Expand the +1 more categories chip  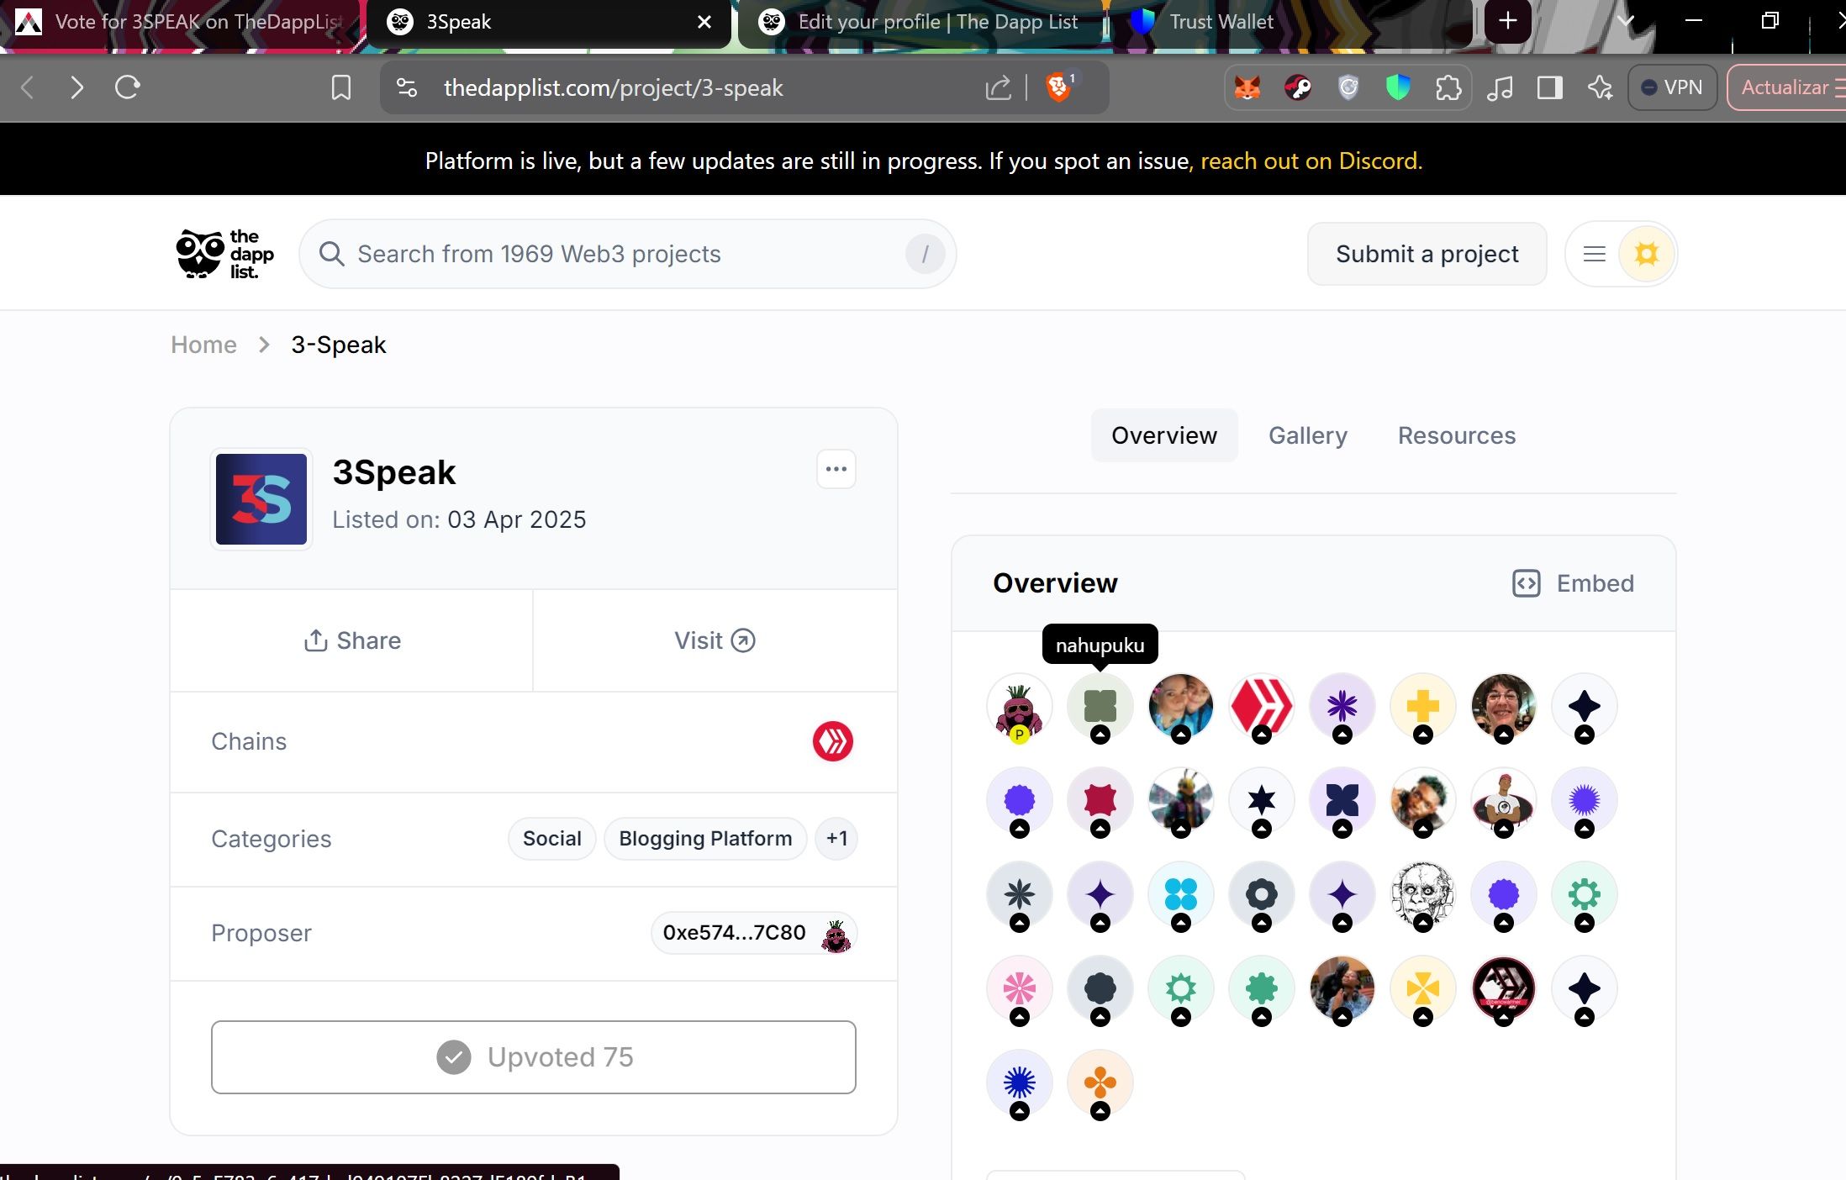click(x=836, y=839)
